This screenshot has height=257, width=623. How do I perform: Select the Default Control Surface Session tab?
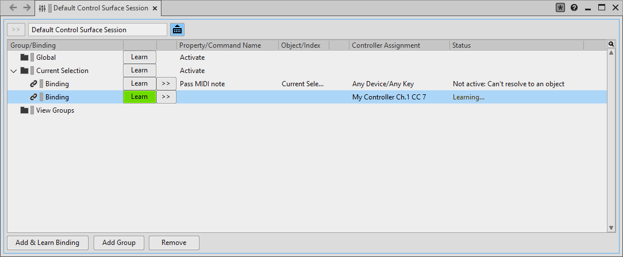(x=99, y=8)
